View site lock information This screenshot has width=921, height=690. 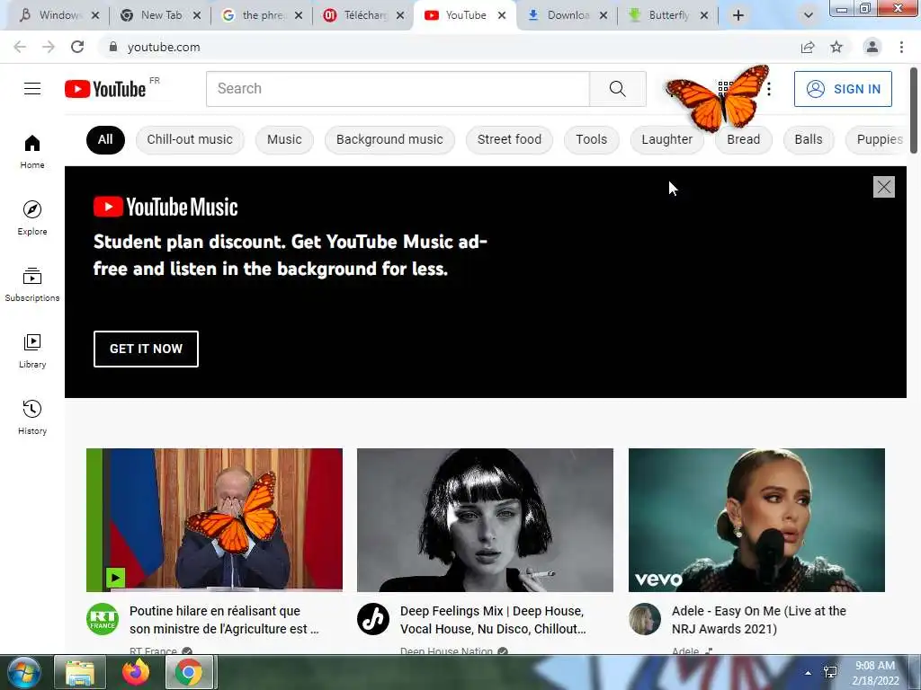click(x=113, y=47)
